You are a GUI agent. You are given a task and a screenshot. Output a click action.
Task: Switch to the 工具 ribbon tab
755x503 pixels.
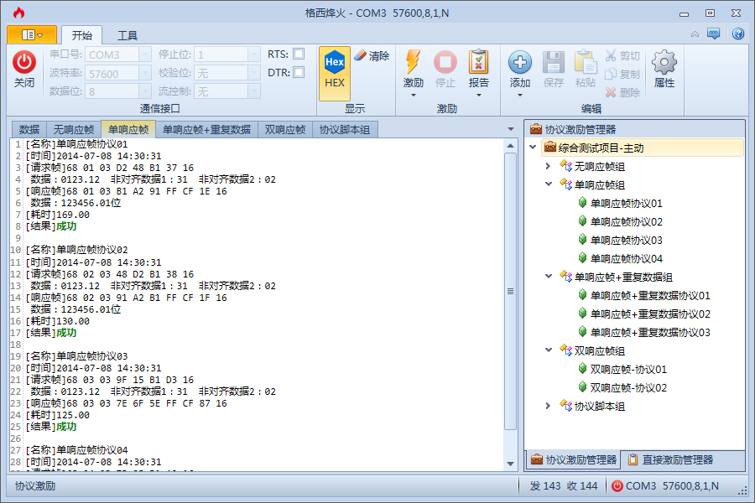click(x=128, y=35)
